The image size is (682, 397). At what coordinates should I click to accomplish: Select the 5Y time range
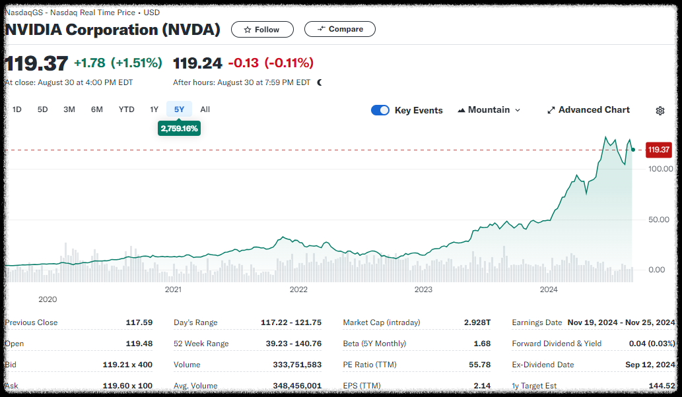point(179,109)
